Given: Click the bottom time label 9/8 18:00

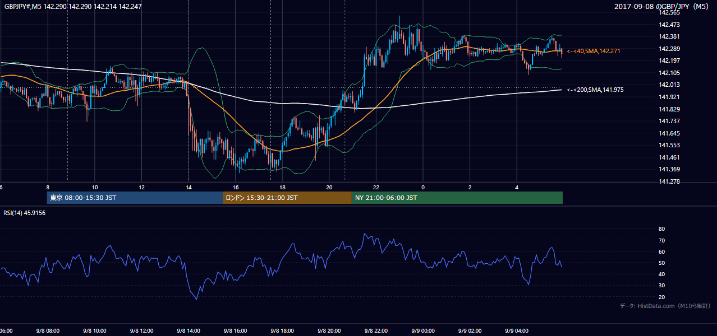Looking at the screenshot, I should (x=282, y=331).
